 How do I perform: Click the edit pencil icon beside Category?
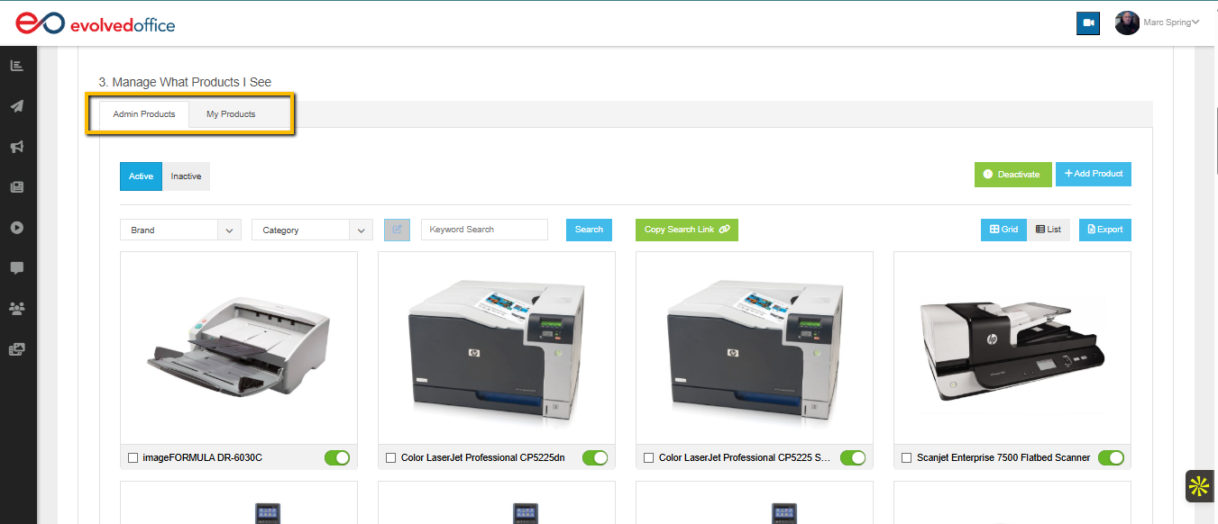(x=397, y=230)
